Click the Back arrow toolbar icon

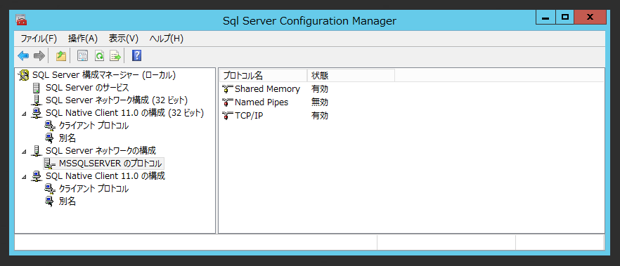coord(23,56)
